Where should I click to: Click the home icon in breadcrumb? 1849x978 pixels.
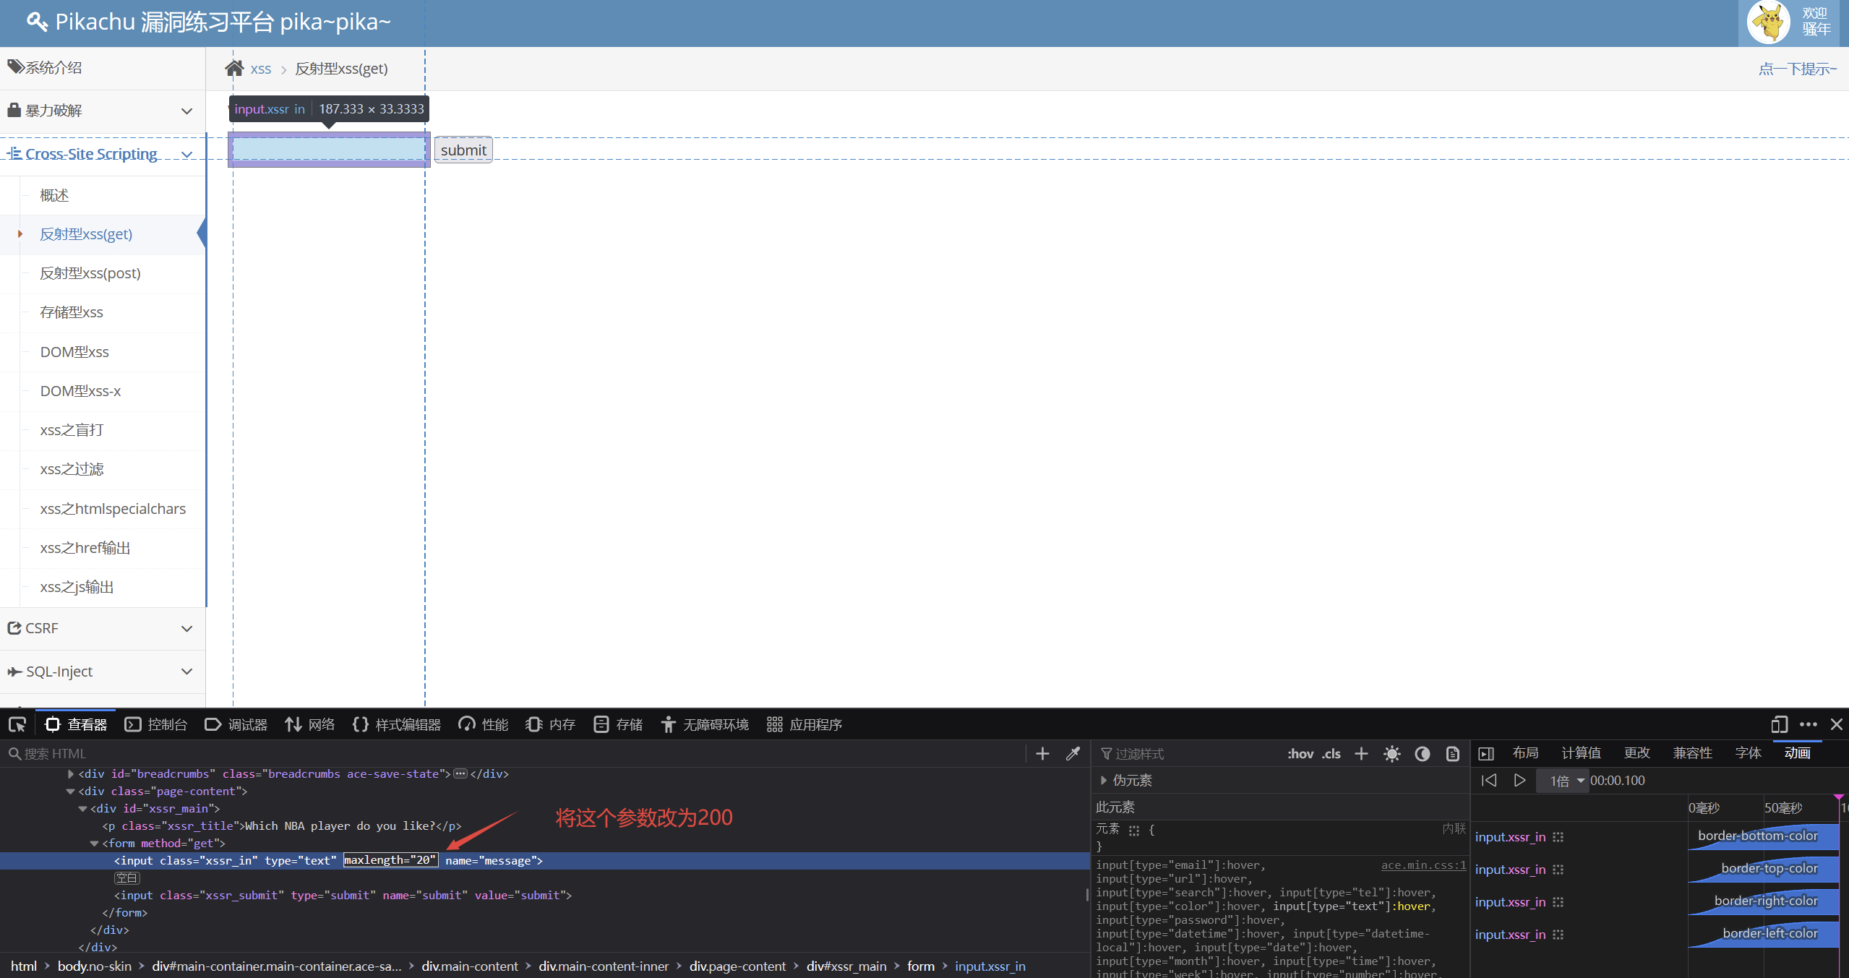coord(234,69)
